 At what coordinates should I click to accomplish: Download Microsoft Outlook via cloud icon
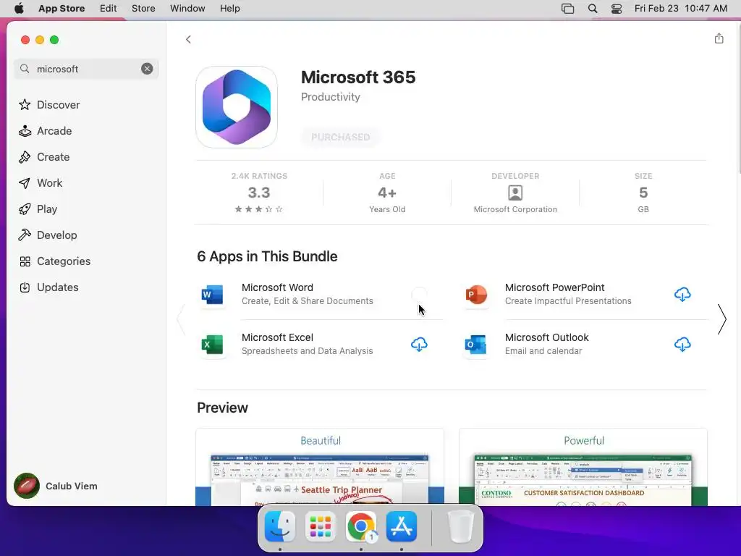coord(682,344)
